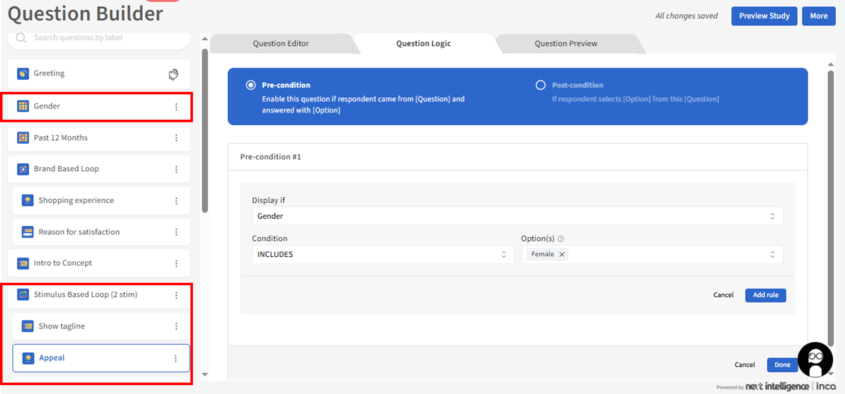The height and width of the screenshot is (394, 845).
Task: Open the kebab menu for Appeal
Action: [x=176, y=358]
